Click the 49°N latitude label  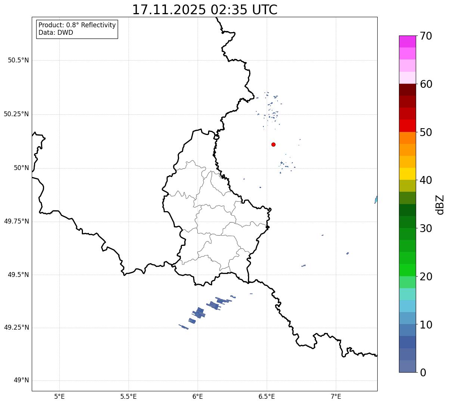tap(21, 380)
